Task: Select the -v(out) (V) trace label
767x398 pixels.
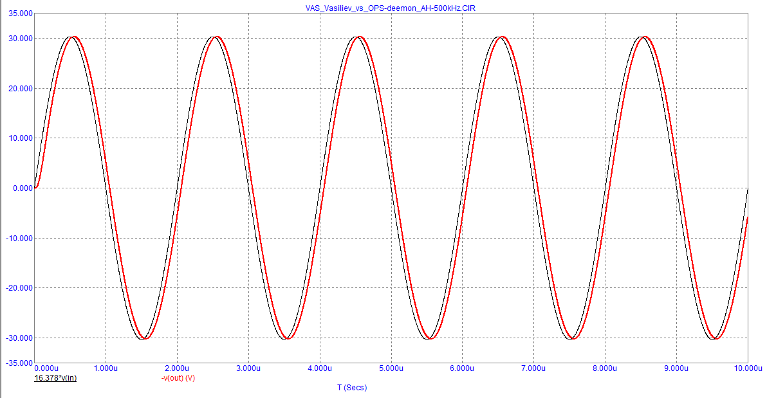Action: click(178, 378)
